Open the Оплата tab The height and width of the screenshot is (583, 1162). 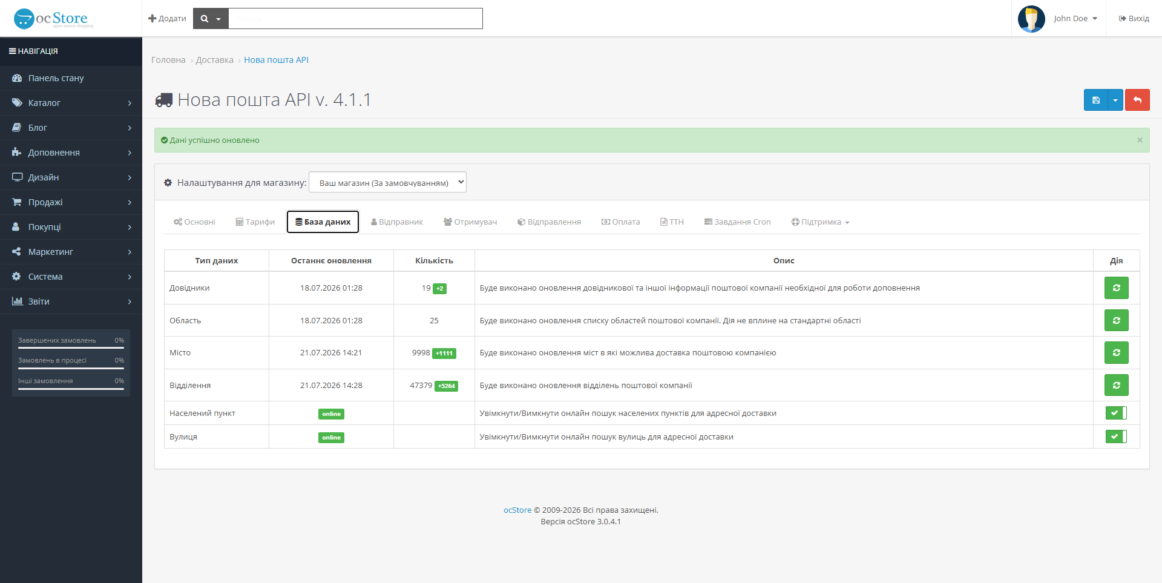coord(620,222)
